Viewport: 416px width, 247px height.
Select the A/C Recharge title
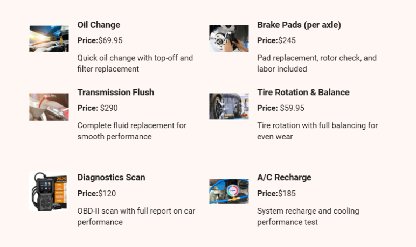pyautogui.click(x=284, y=178)
